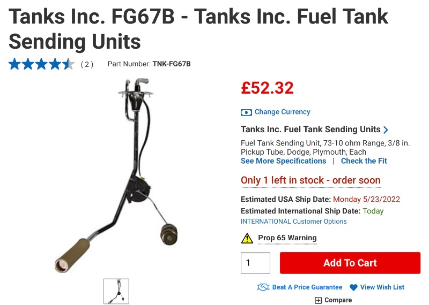Open INTERNATIONAL Customer Options link
This screenshot has width=429, height=305.
293,222
